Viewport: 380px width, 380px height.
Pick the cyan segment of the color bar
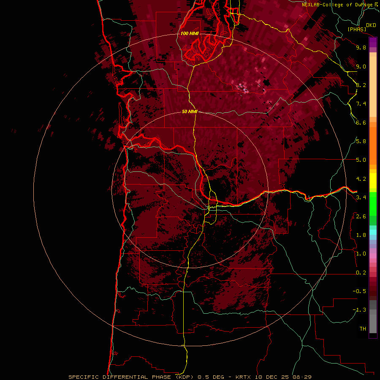373,232
